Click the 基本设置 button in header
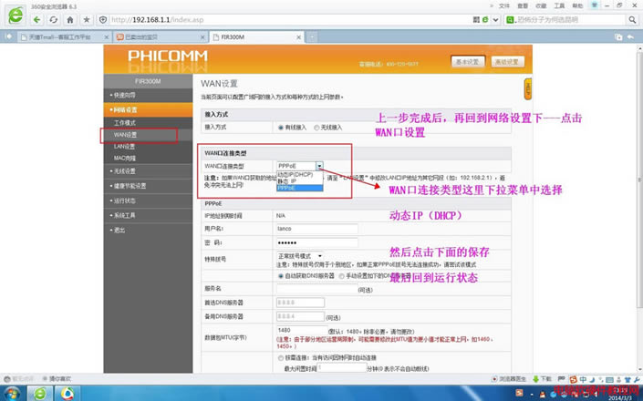 point(466,62)
